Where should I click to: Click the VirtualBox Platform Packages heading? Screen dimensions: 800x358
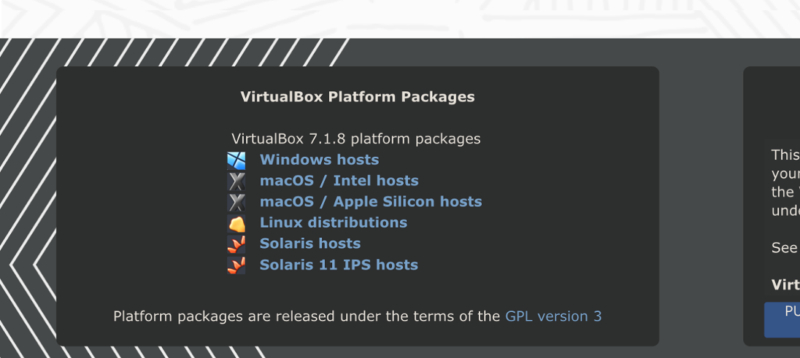[x=358, y=97]
